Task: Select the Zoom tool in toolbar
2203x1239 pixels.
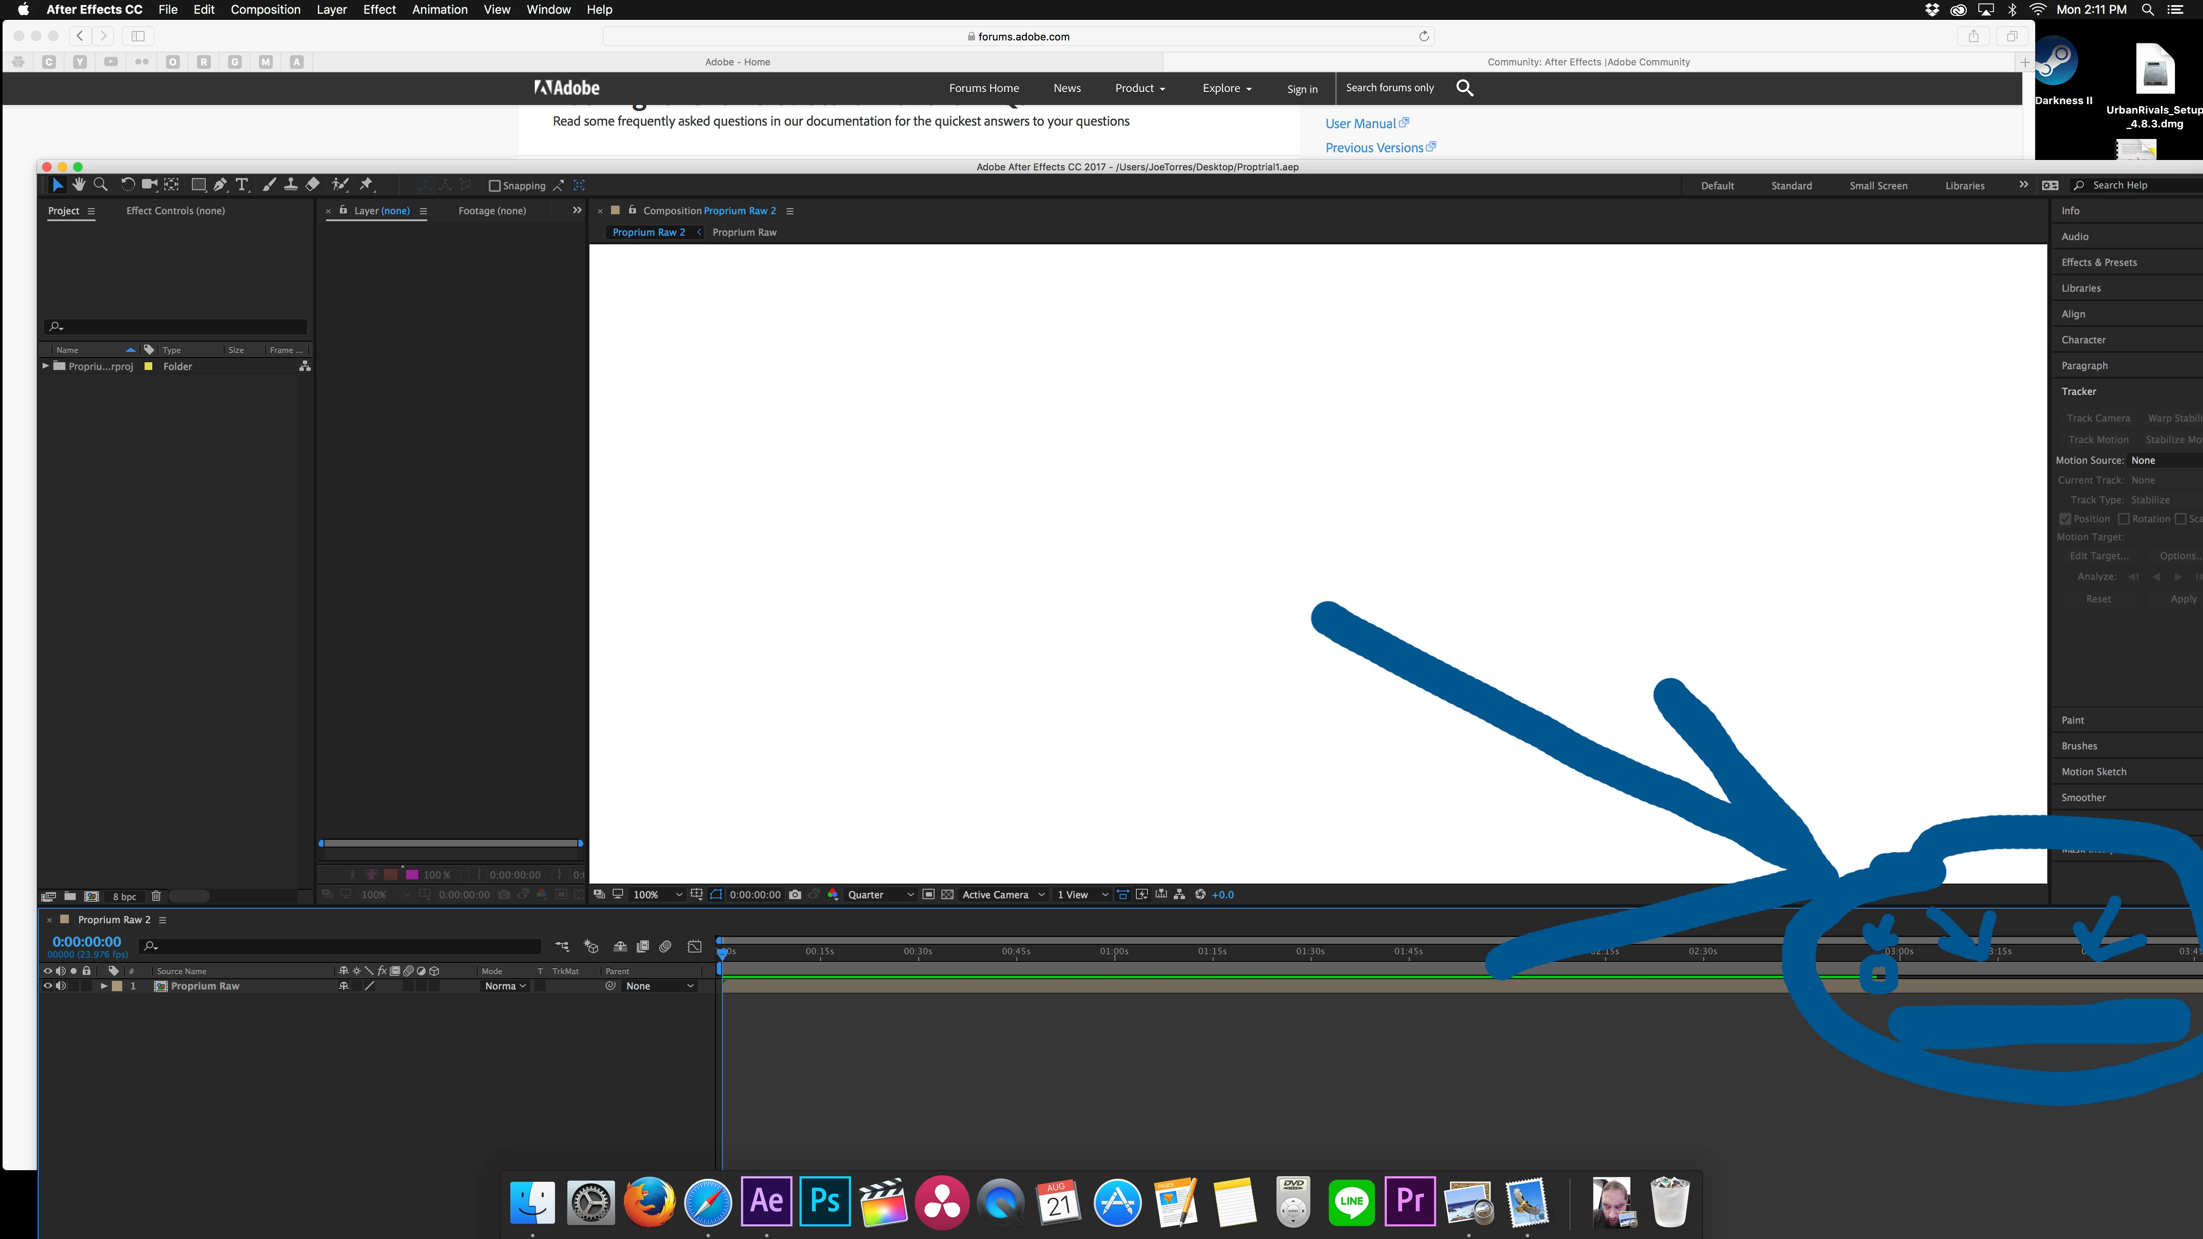Action: tap(100, 185)
